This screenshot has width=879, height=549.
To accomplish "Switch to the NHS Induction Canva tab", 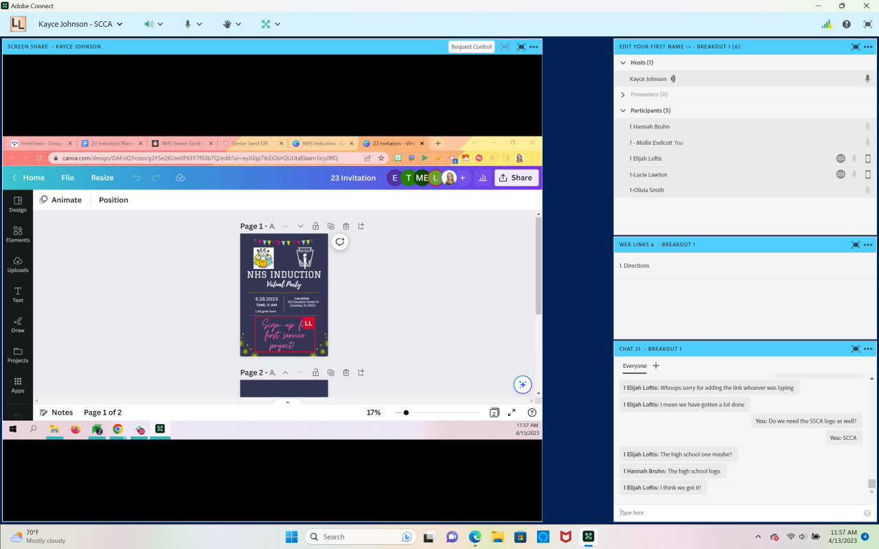I will tap(323, 143).
